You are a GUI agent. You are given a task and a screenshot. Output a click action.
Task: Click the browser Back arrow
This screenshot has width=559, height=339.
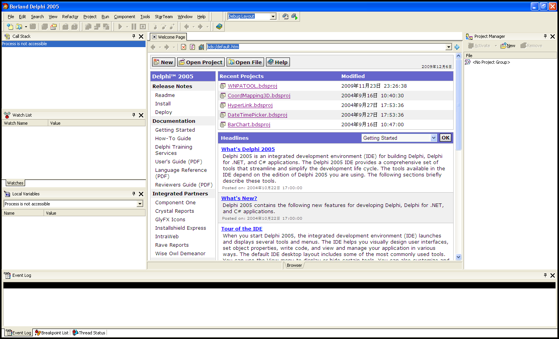tap(153, 47)
